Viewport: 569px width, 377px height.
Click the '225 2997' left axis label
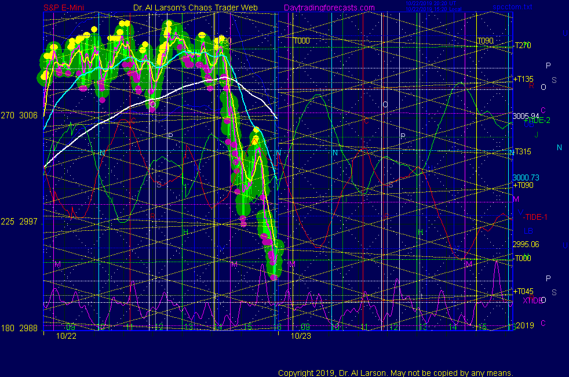coord(19,222)
